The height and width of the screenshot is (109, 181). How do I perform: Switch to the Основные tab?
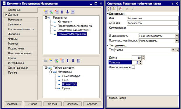point(20,10)
